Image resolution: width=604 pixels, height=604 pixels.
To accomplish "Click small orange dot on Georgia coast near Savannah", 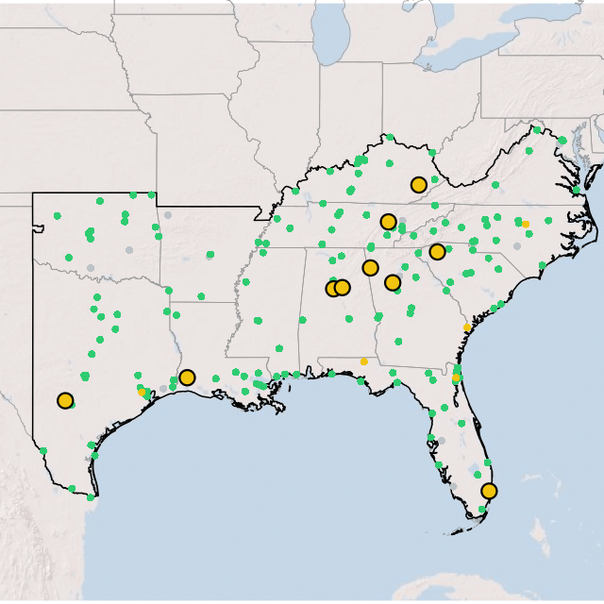I will tap(467, 327).
